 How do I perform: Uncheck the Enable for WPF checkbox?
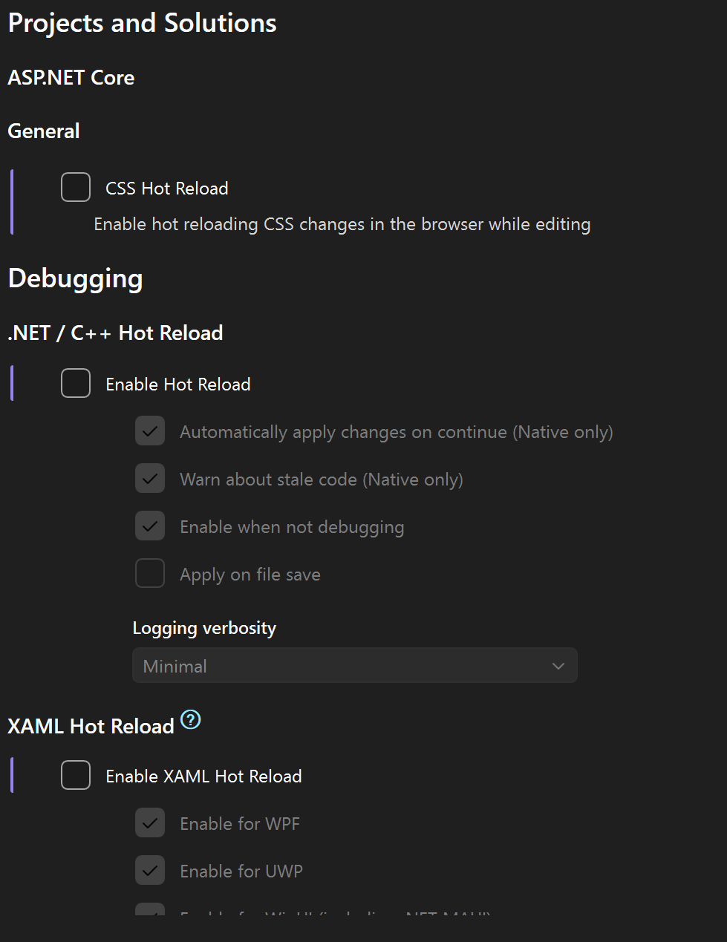pyautogui.click(x=150, y=823)
